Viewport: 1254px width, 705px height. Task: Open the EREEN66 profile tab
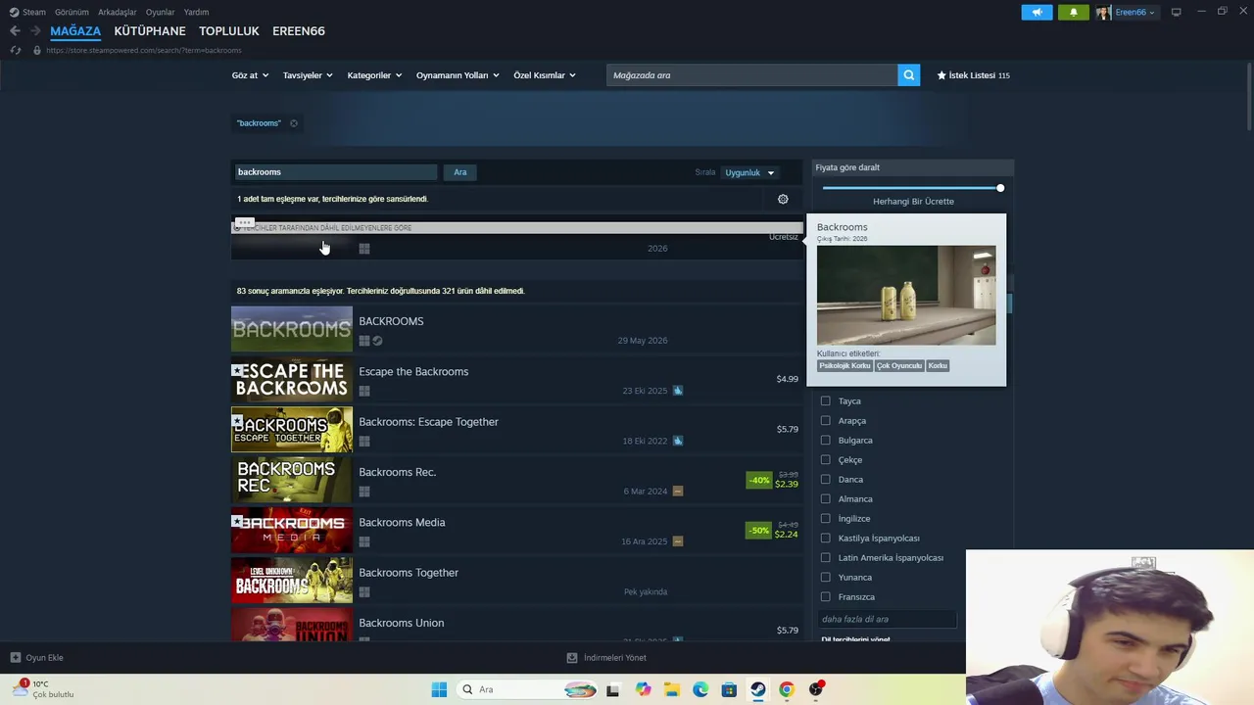pyautogui.click(x=299, y=31)
